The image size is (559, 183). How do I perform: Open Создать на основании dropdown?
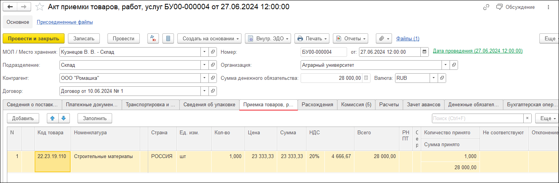click(x=209, y=38)
